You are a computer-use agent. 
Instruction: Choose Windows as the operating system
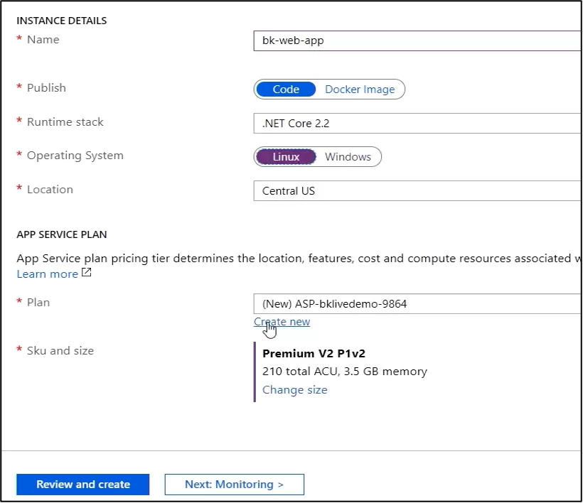tap(348, 157)
